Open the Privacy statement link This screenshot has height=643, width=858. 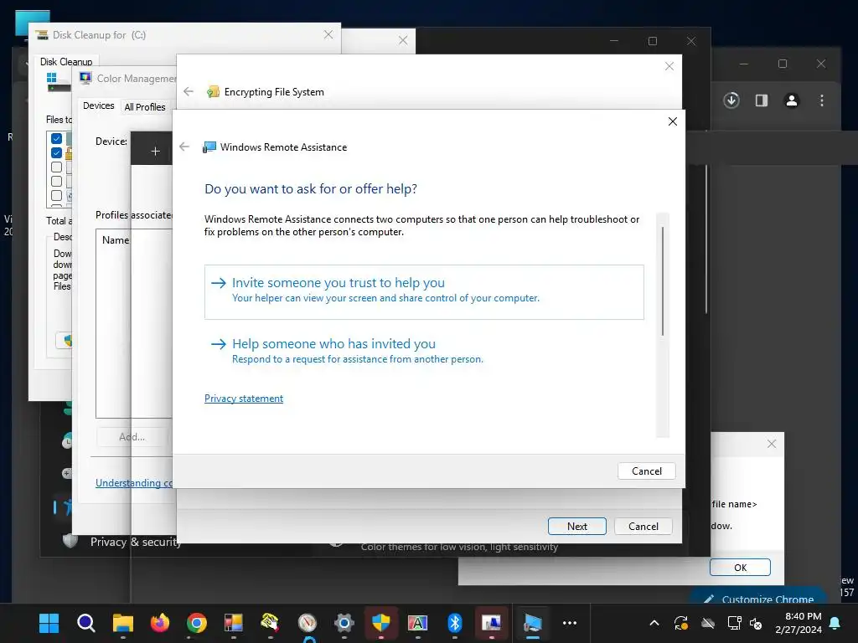click(x=244, y=398)
